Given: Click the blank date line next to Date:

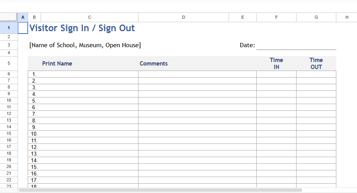Looking at the screenshot, I should click(296, 46).
